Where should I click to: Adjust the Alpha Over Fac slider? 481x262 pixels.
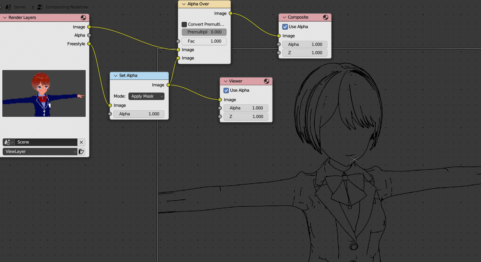point(204,41)
